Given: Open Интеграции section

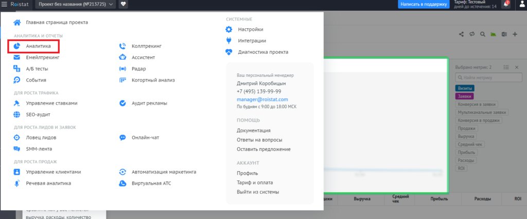Looking at the screenshot, I should [252, 41].
